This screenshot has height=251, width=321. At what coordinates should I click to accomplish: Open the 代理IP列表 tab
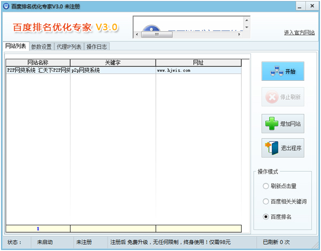click(x=69, y=47)
